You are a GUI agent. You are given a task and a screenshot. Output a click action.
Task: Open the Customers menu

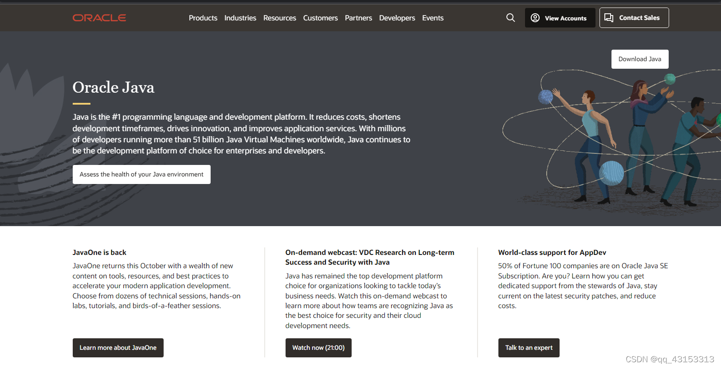pos(321,18)
